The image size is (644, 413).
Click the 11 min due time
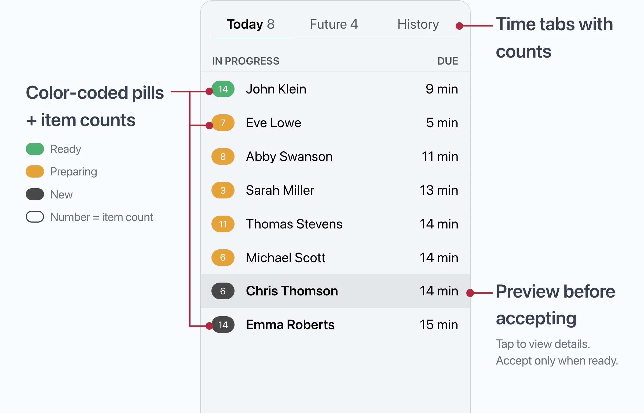coord(440,157)
